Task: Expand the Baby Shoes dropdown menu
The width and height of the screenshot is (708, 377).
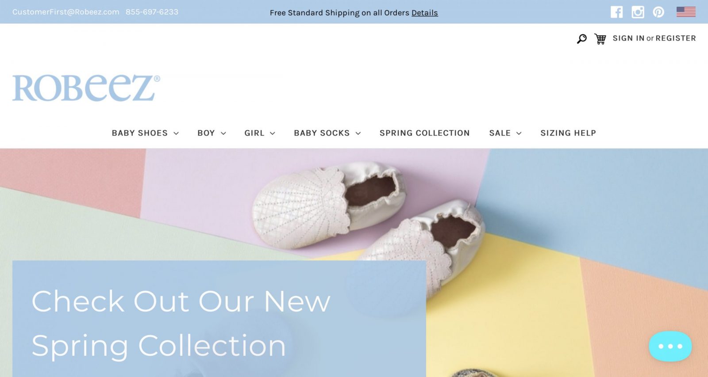Action: (x=145, y=133)
